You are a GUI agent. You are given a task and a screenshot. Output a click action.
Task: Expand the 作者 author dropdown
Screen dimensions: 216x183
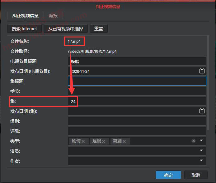[x=201, y=161]
